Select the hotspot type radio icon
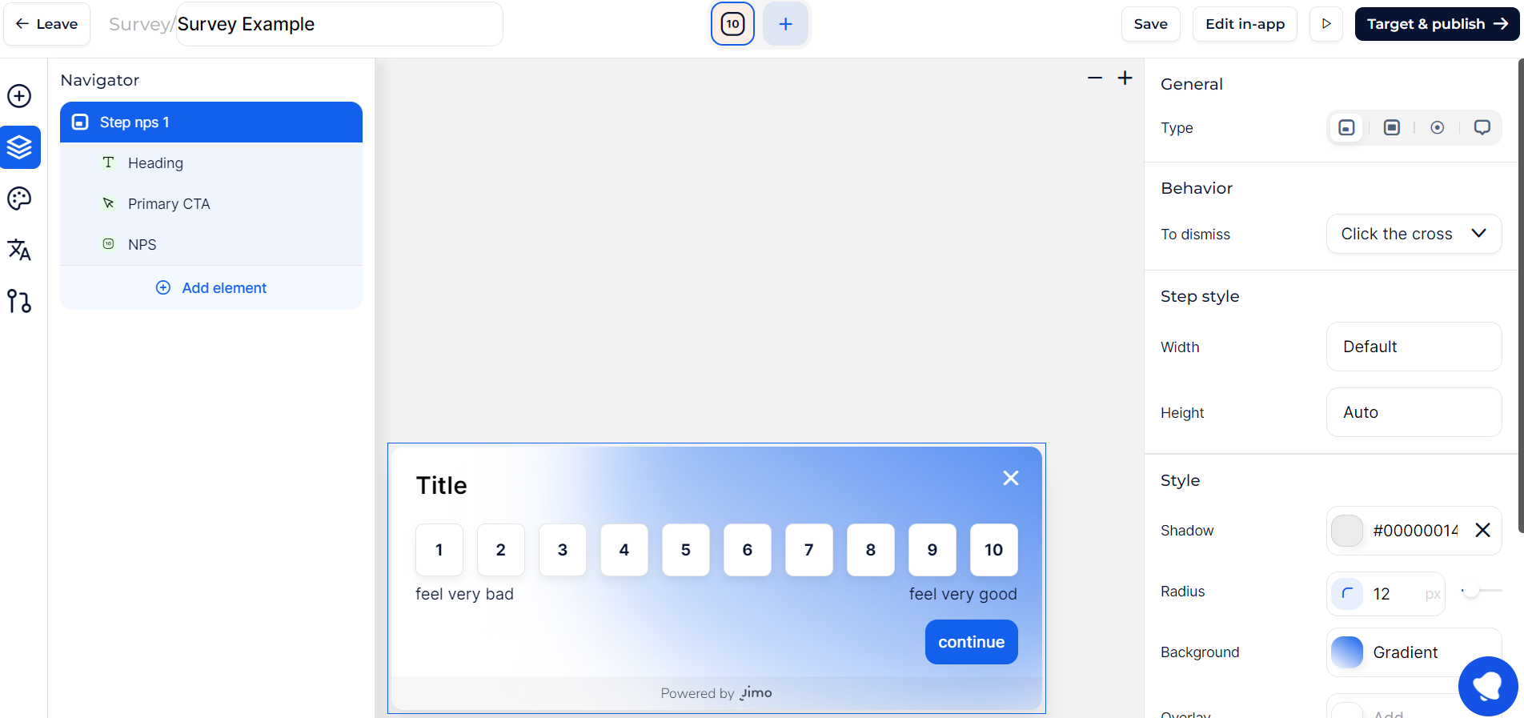The height and width of the screenshot is (718, 1524). [x=1438, y=128]
